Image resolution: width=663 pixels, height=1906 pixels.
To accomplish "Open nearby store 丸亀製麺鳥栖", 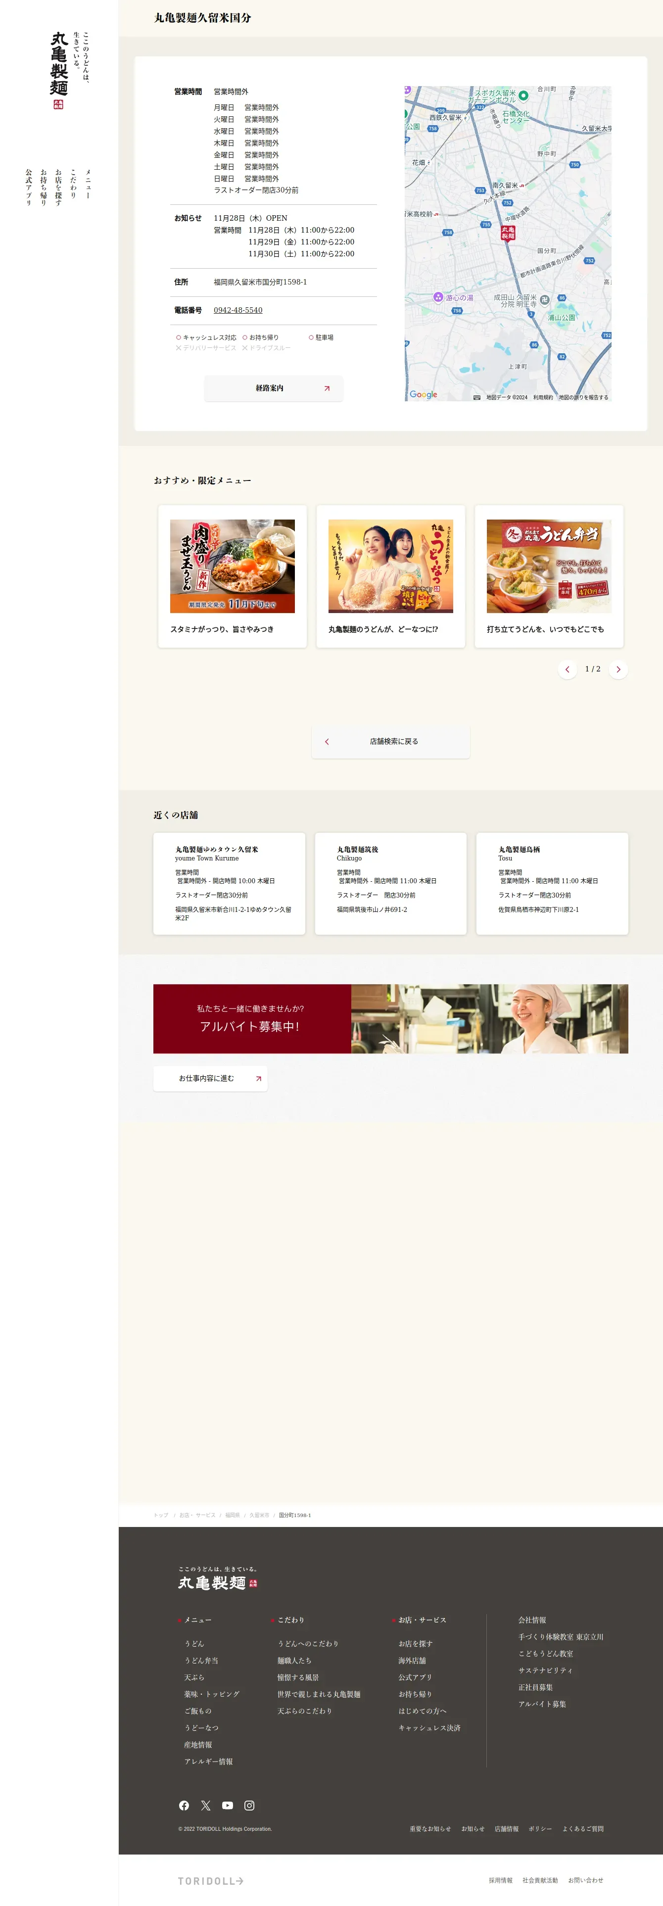I will (552, 883).
